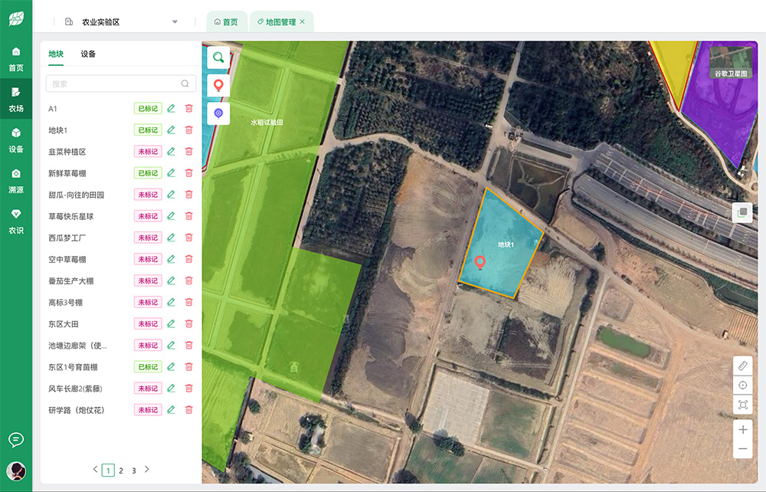Click the edit pencil for 韭菜种植区

(x=171, y=152)
